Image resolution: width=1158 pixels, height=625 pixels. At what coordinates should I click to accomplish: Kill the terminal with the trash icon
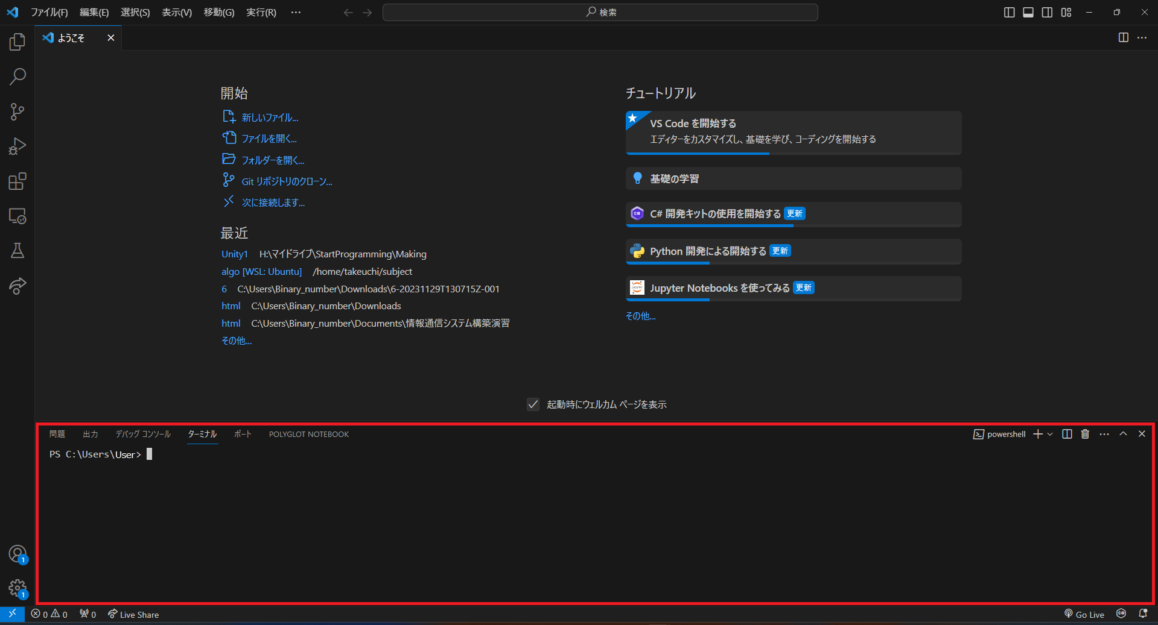pyautogui.click(x=1084, y=434)
